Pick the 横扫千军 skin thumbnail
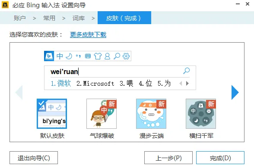The width and height of the screenshot is (254, 168). coord(201,114)
